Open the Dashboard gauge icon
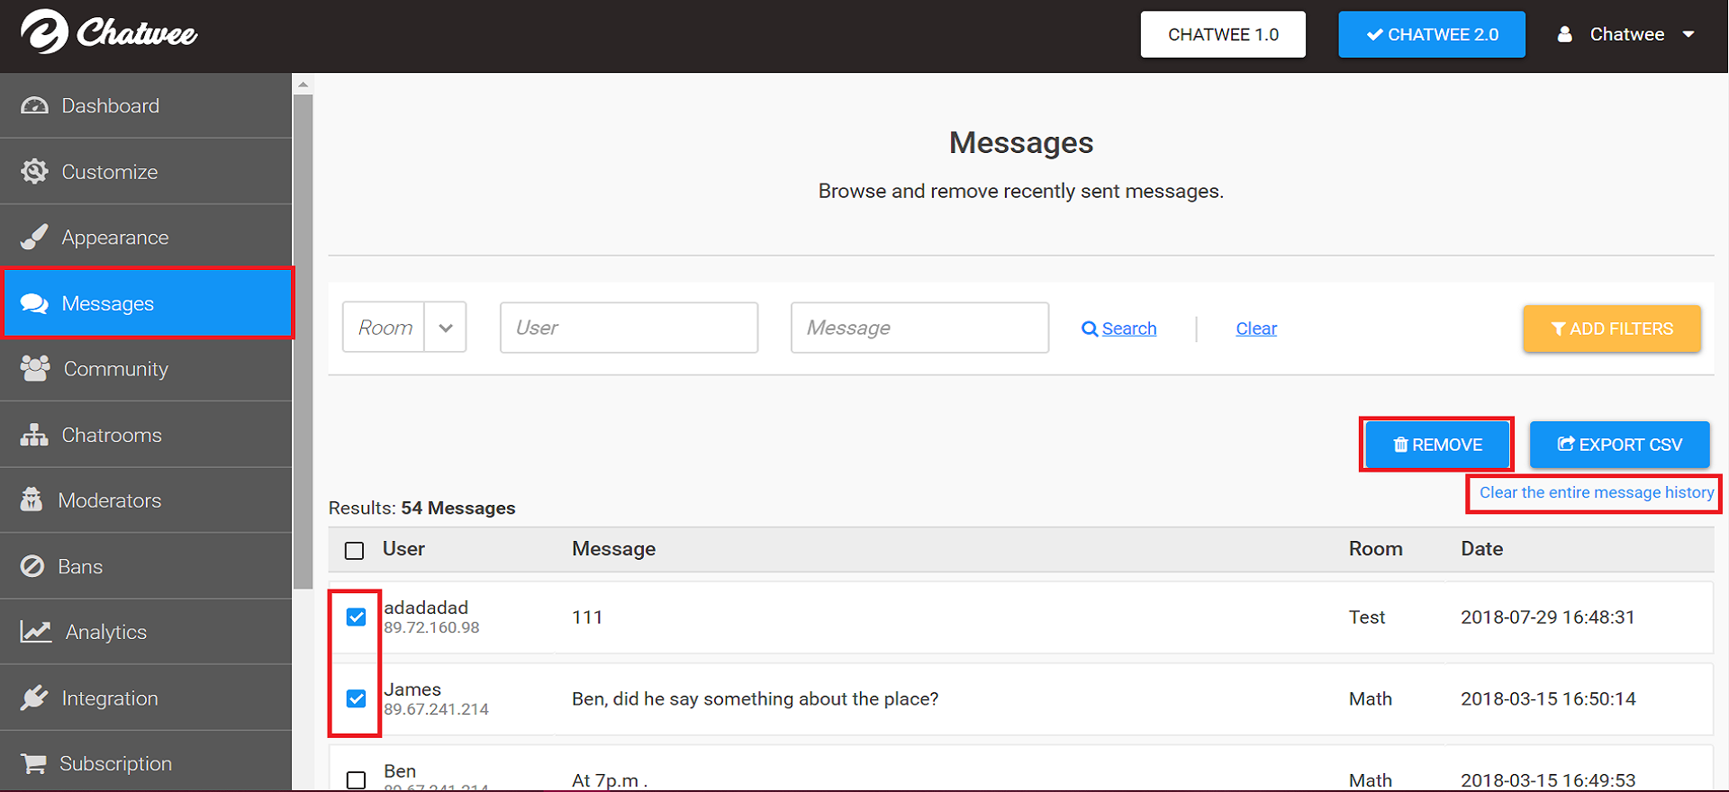This screenshot has width=1729, height=792. pyautogui.click(x=34, y=105)
